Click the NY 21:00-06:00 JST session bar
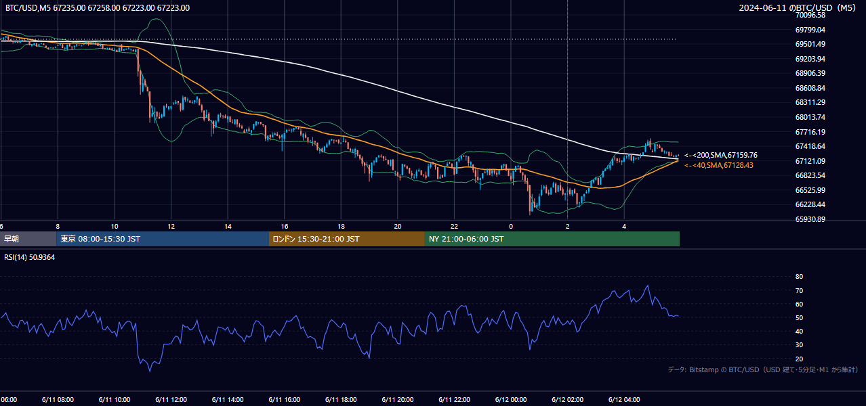The height and width of the screenshot is (406, 866). tap(552, 239)
